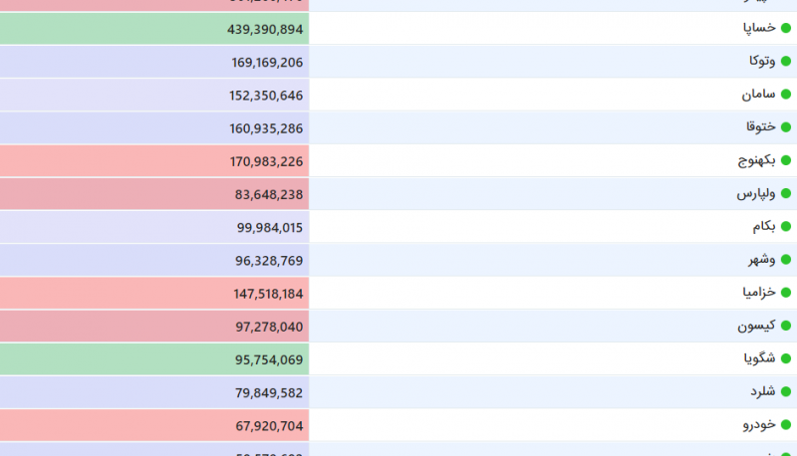This screenshot has height=456, width=797.
Task: Select the value 170,983,226
Action: [x=266, y=161]
